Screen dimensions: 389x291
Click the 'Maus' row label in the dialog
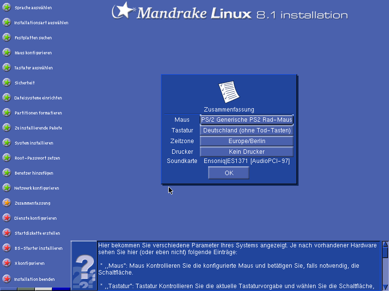point(182,120)
